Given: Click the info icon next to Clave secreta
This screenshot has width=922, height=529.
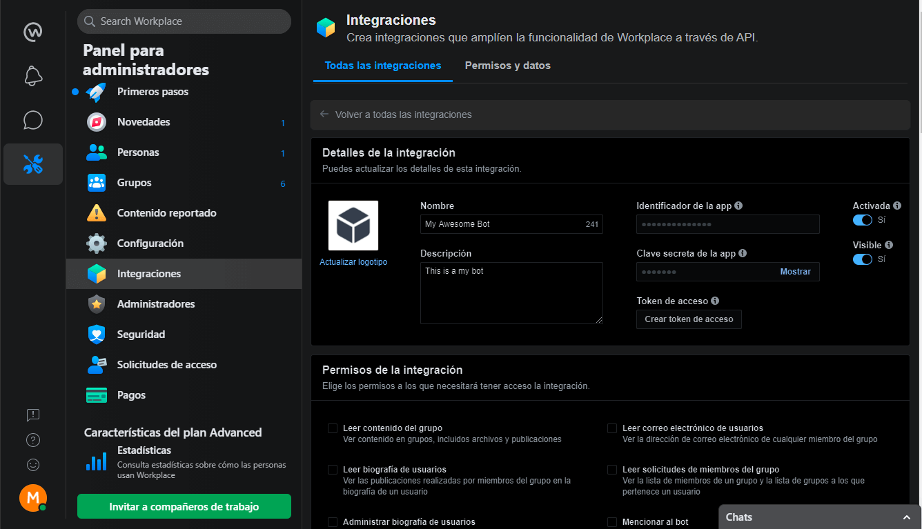Looking at the screenshot, I should [743, 253].
